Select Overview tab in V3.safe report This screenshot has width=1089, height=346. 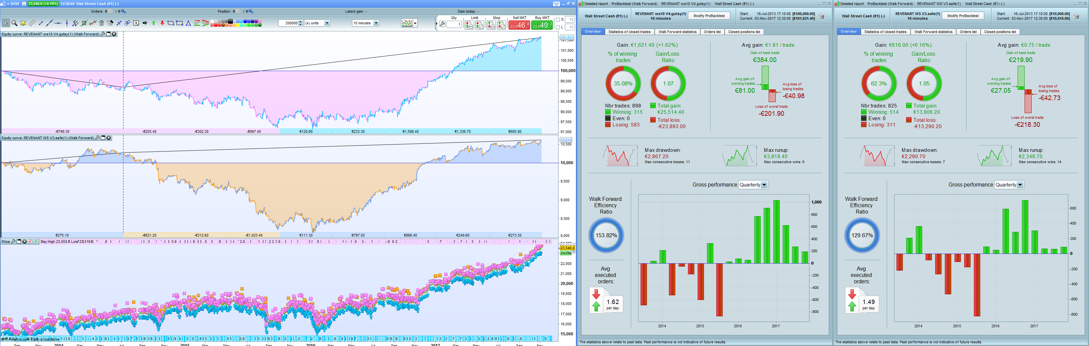848,32
